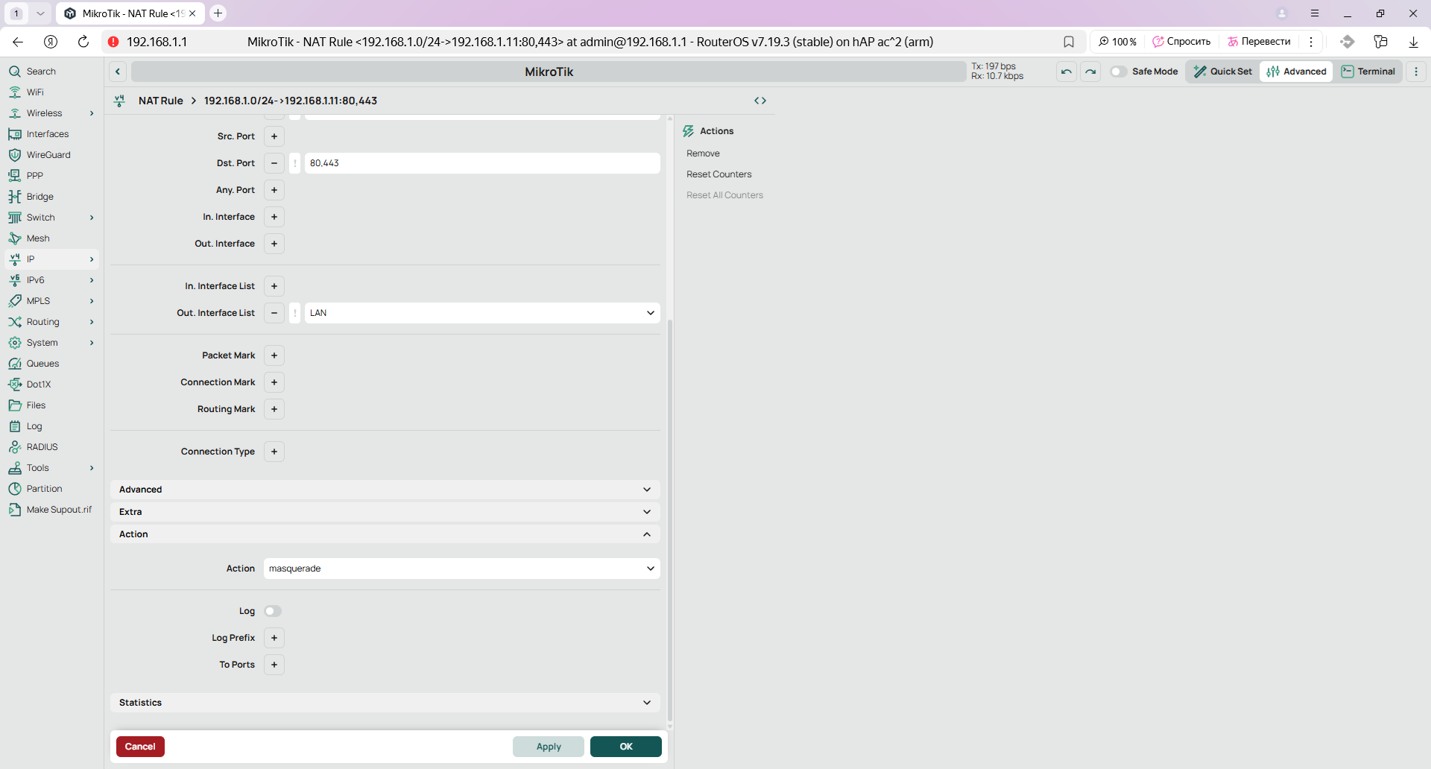
Task: Click the browser address bar URL
Action: 157,42
